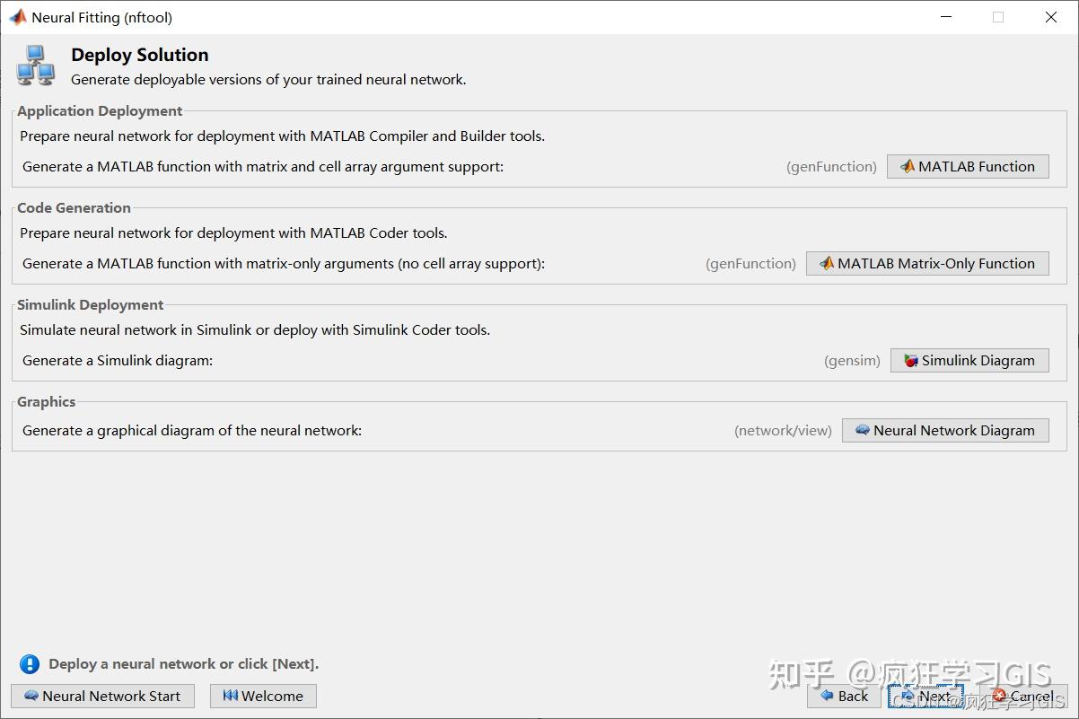This screenshot has height=719, width=1079.
Task: Click the MATLAB logo on Matrix-Only Function button
Action: (827, 263)
